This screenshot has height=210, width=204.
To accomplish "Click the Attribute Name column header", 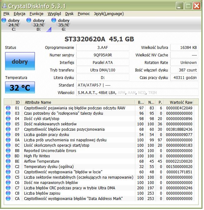I will point(78,102).
